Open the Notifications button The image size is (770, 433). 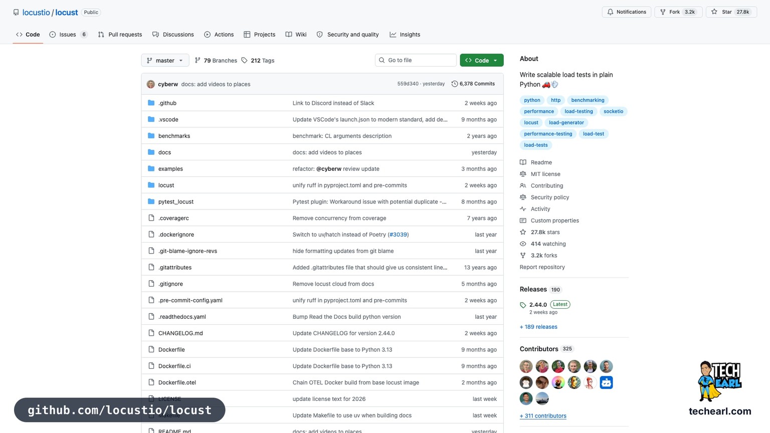pos(627,12)
